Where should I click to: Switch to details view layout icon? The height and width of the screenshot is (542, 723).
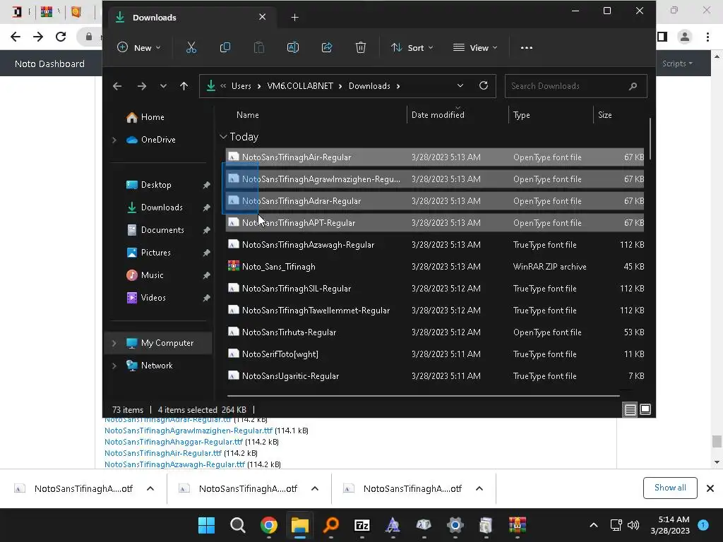tap(630, 409)
